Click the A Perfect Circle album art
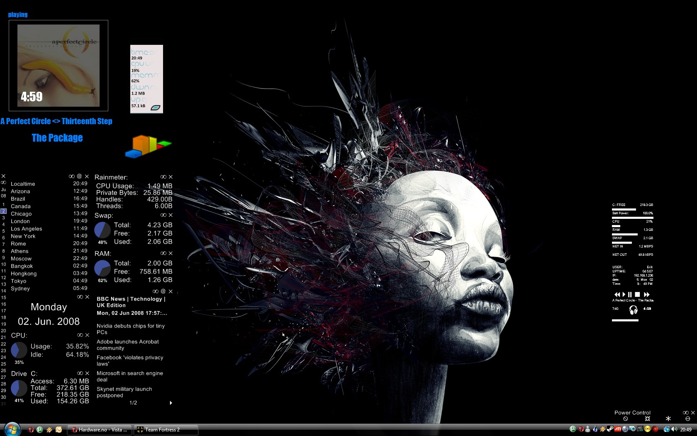Screen dimensions: 697x436 [58, 66]
